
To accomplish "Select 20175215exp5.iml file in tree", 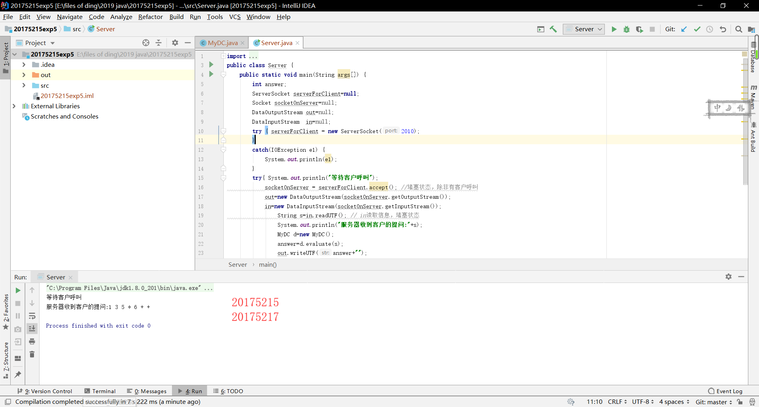I will pos(67,96).
